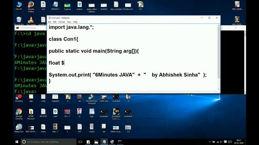The image size is (259, 145).
Task: Select the 'API' file icon
Action: point(79,128)
